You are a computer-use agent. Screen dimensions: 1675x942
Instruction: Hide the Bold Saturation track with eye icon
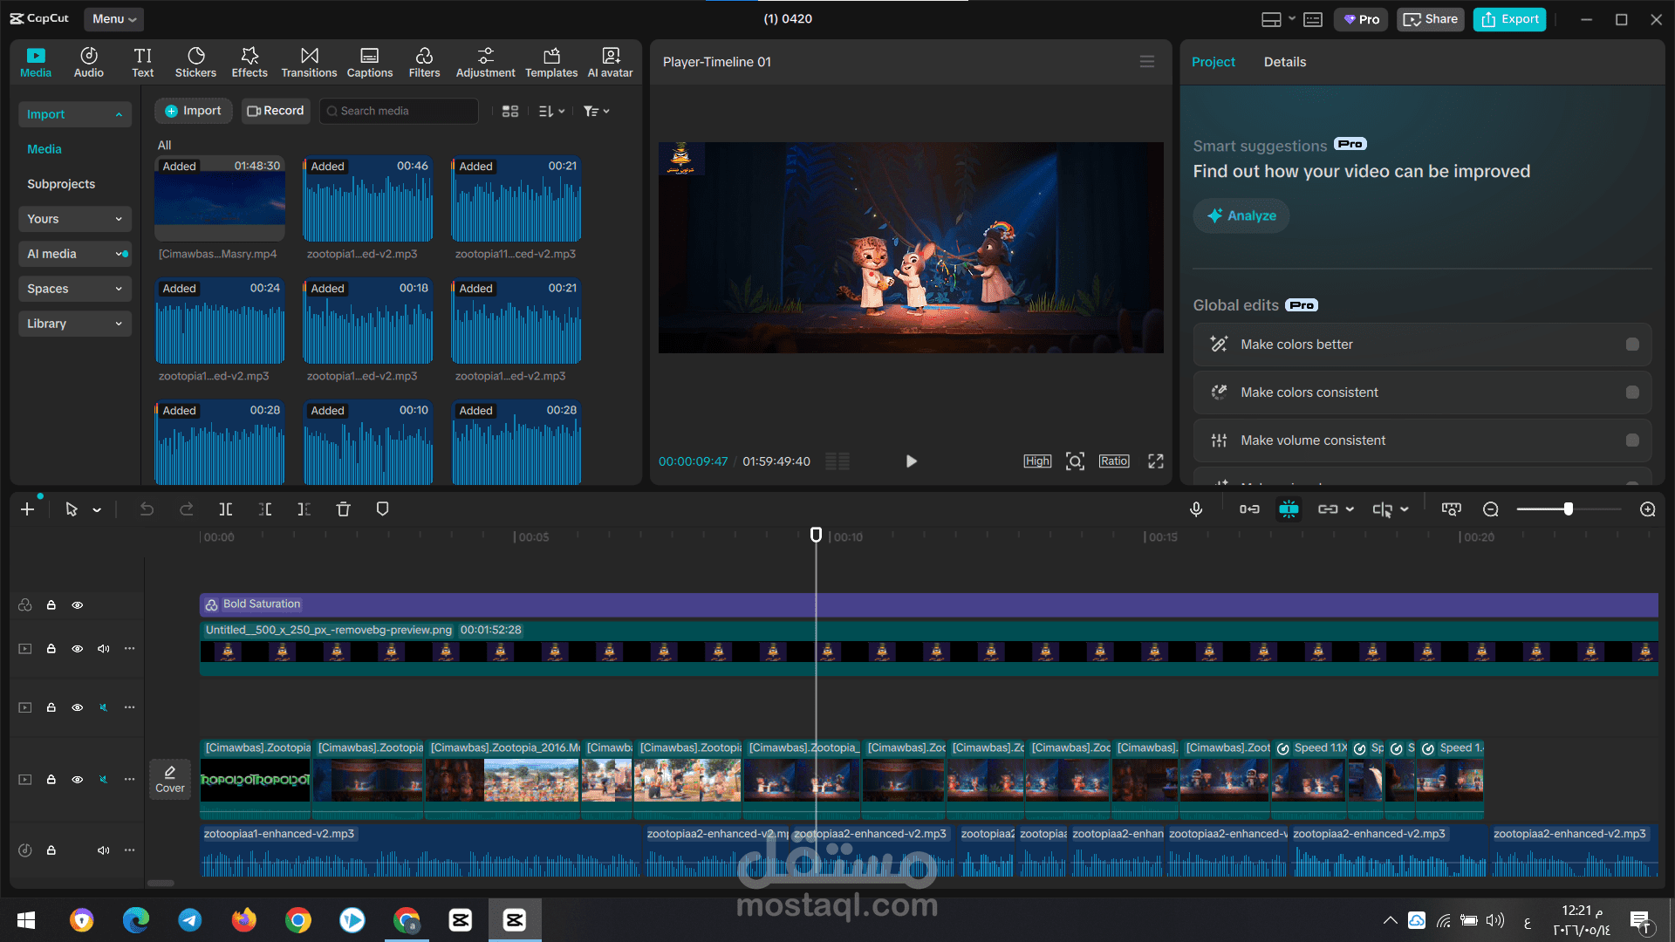coord(78,605)
